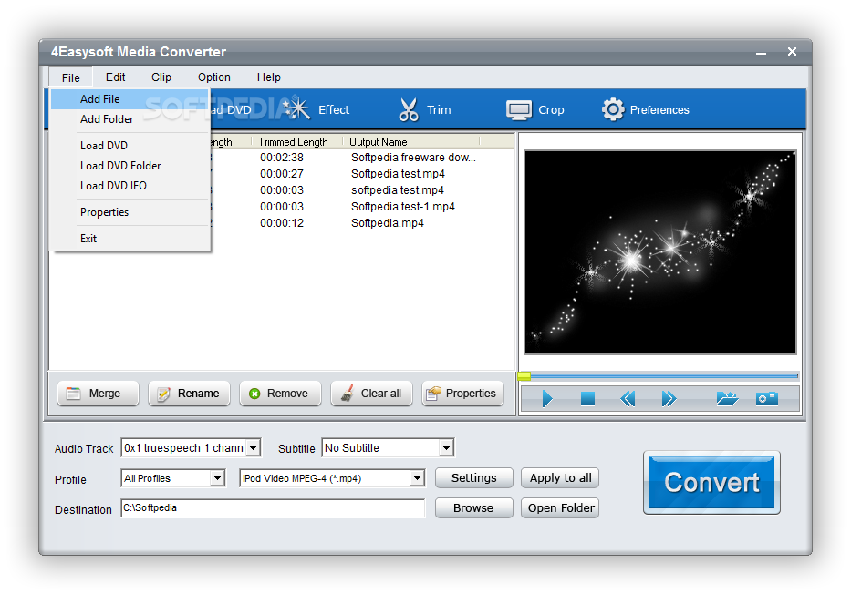Expand the iPod Video MPEG-4 format dropdown
851x594 pixels.
(x=417, y=478)
